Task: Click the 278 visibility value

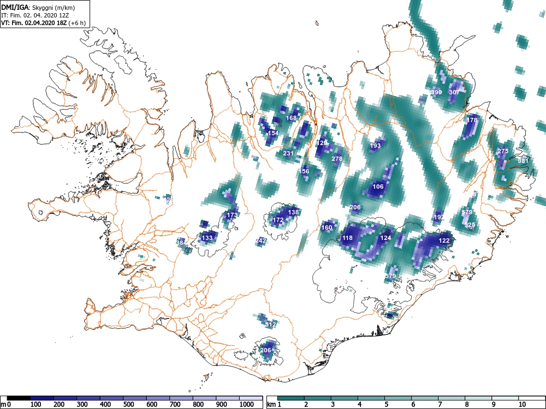Action: point(337,159)
